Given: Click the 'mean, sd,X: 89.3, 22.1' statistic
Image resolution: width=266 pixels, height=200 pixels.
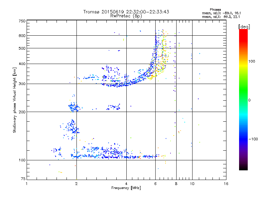Looking at the screenshot, I should tap(221, 17).
